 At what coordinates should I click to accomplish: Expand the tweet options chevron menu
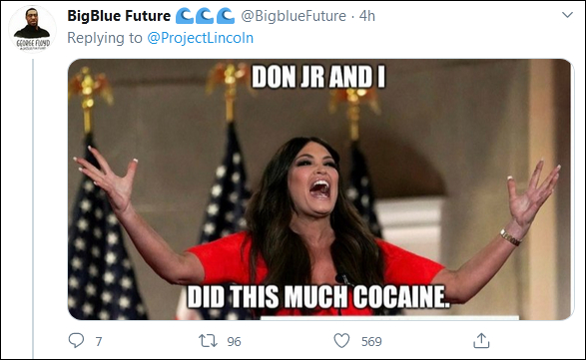[567, 15]
